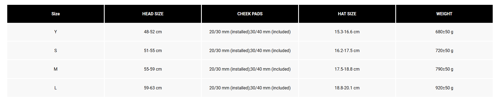This screenshot has width=497, height=102.
Task: Click the 51-55 cm head size value
Action: [x=153, y=50]
